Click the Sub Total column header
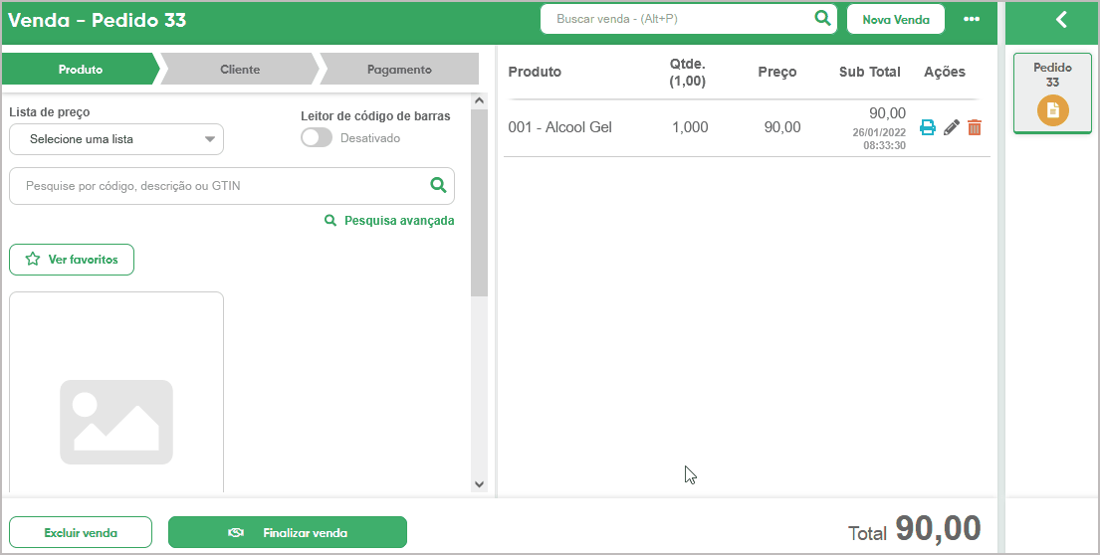 (870, 72)
